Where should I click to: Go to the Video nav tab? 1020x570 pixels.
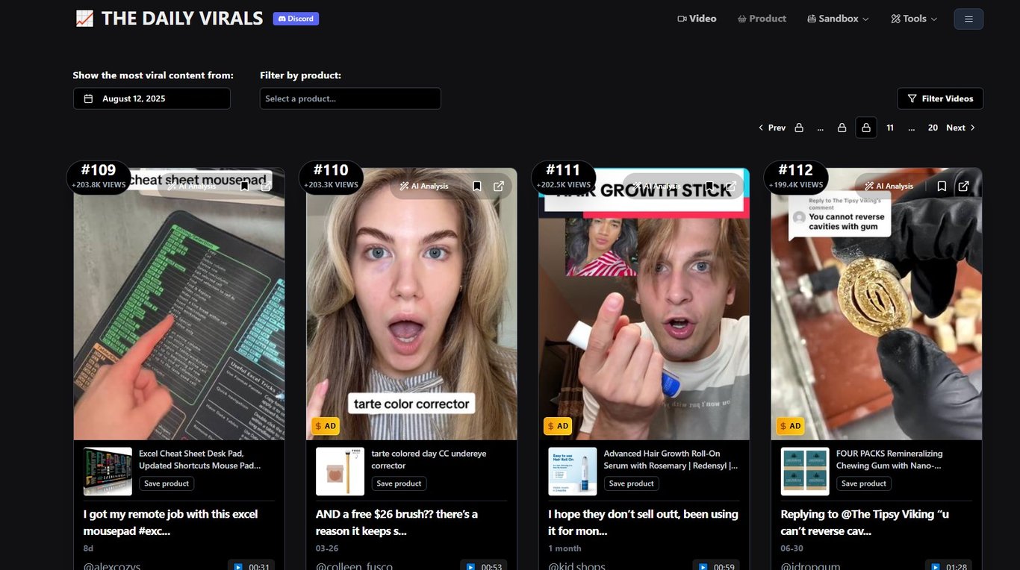[697, 19]
